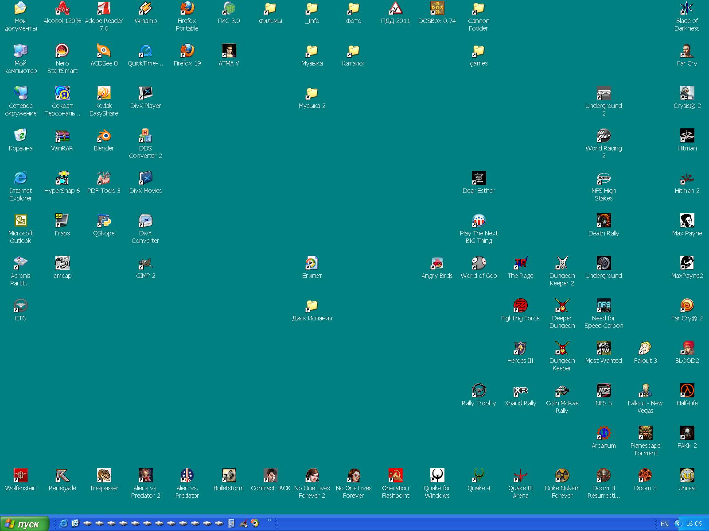709x531 pixels.
Task: Select the Nero StartSmart shortcut
Action: click(62, 50)
